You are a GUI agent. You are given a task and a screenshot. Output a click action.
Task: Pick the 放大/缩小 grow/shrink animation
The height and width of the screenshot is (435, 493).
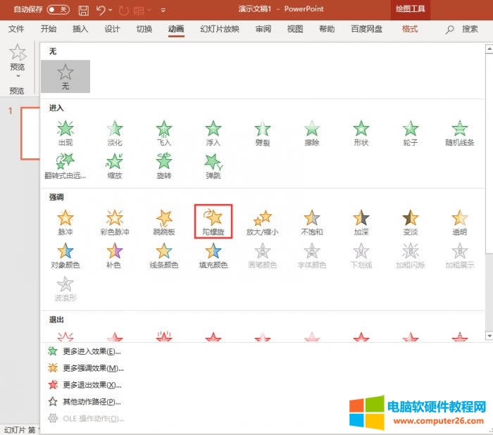coord(262,222)
